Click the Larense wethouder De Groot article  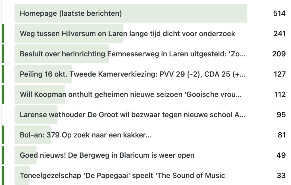tap(133, 115)
